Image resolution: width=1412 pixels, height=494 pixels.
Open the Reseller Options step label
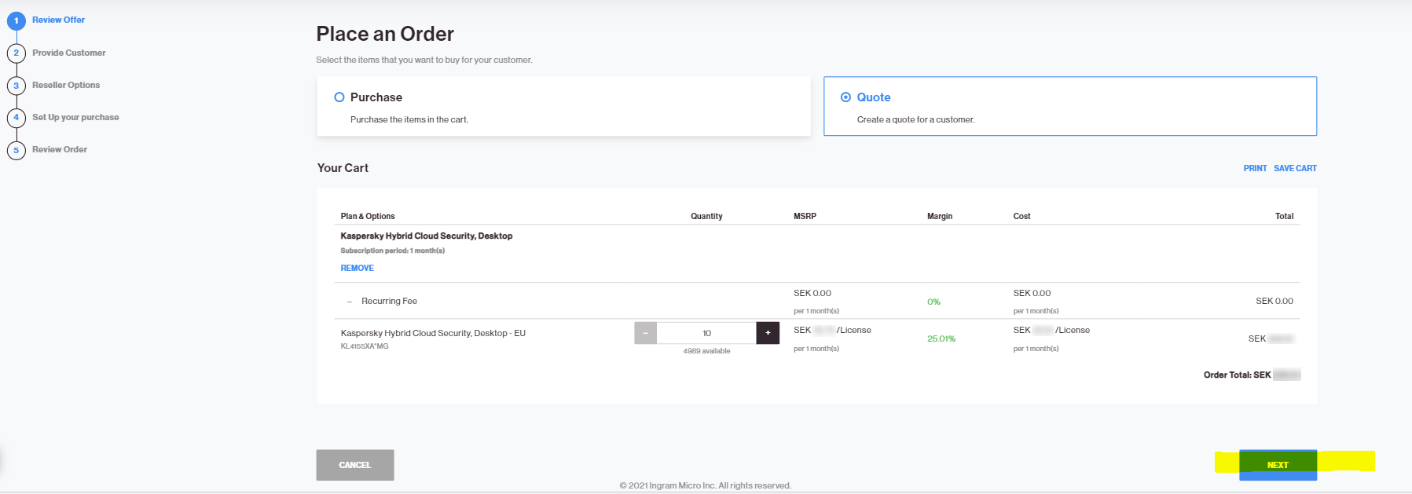pyautogui.click(x=66, y=85)
